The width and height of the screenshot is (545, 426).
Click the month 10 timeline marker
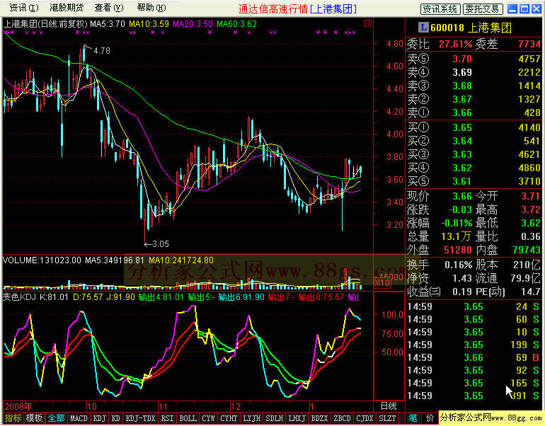point(92,407)
